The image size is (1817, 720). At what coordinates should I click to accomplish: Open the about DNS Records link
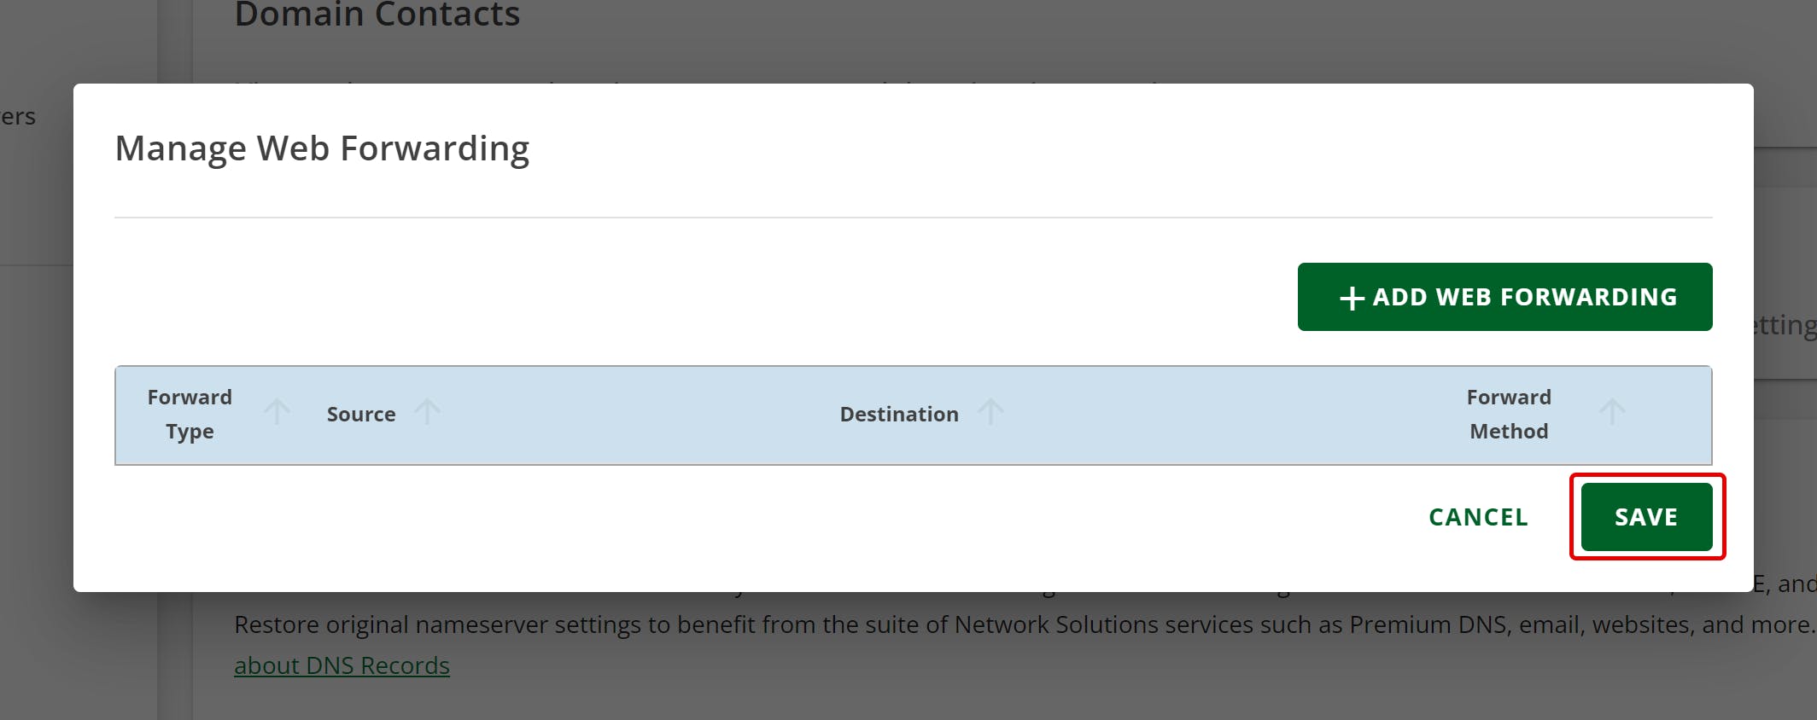click(x=342, y=665)
